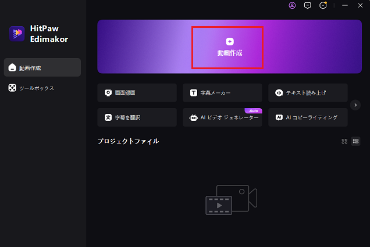Click the Auto badge on AI generator
The image size is (370, 247).
(253, 110)
